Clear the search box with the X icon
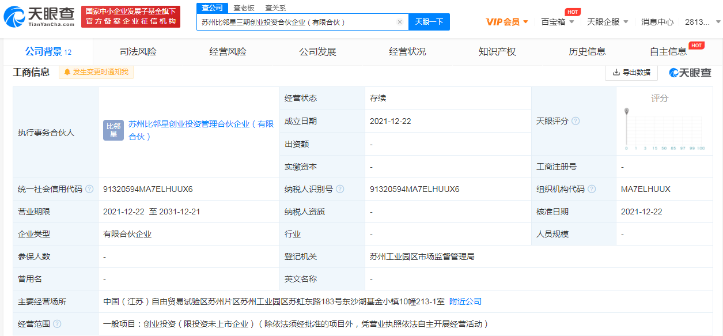Screen dimensions: 723x336 (x=400, y=22)
